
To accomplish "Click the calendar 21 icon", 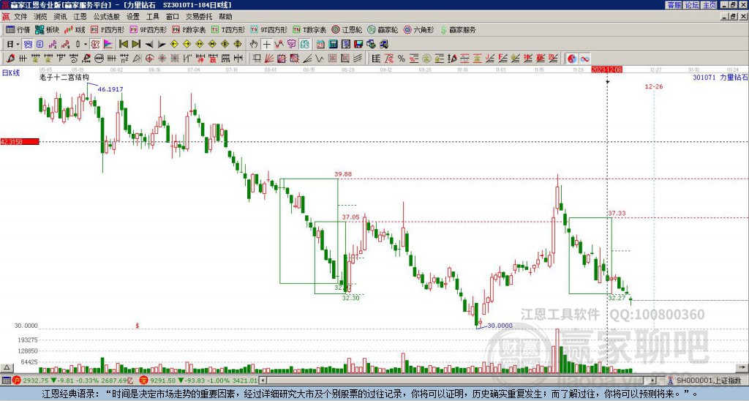I will [x=320, y=44].
